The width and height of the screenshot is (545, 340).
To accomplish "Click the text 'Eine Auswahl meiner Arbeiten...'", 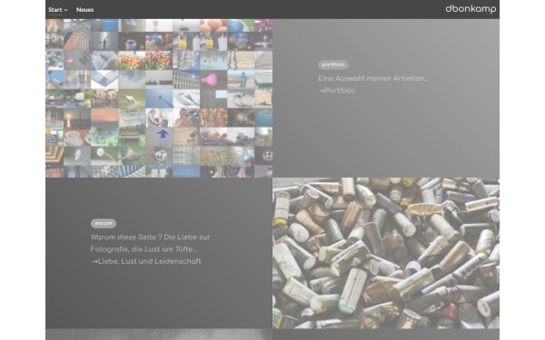I will [x=373, y=78].
